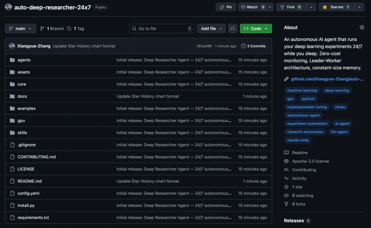
Task: Click the Go to file search field
Action: tap(162, 29)
